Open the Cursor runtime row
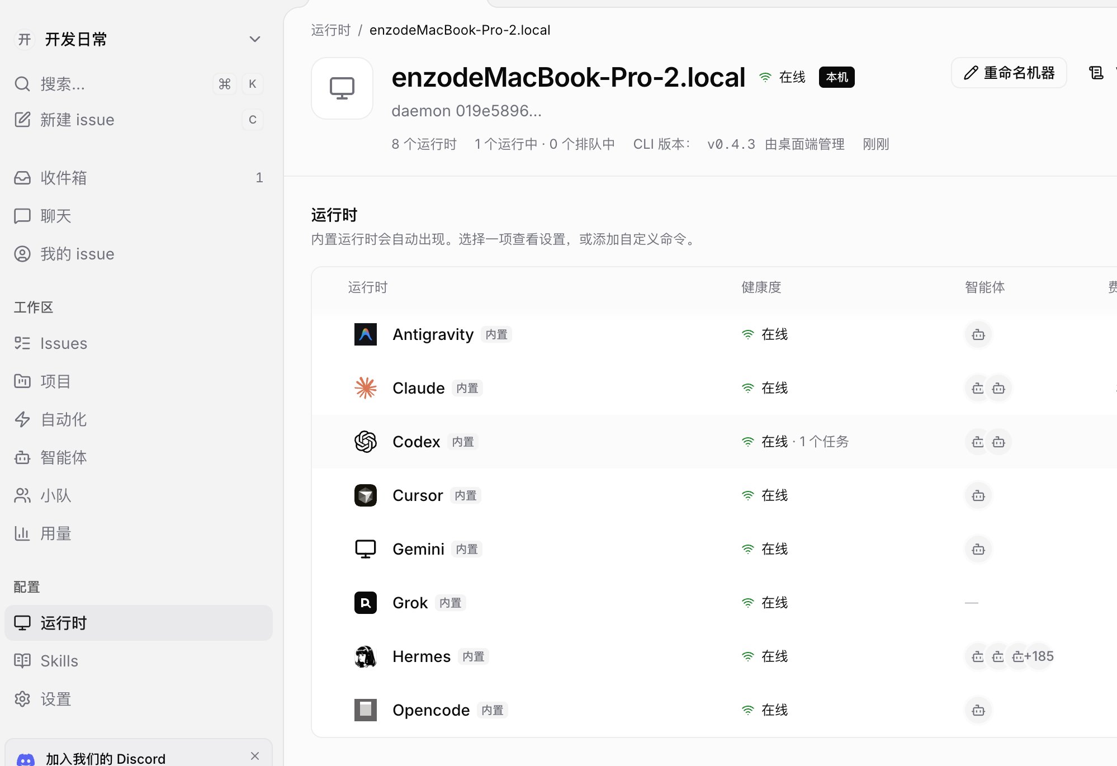Screen dimensions: 1117x766 point(714,495)
